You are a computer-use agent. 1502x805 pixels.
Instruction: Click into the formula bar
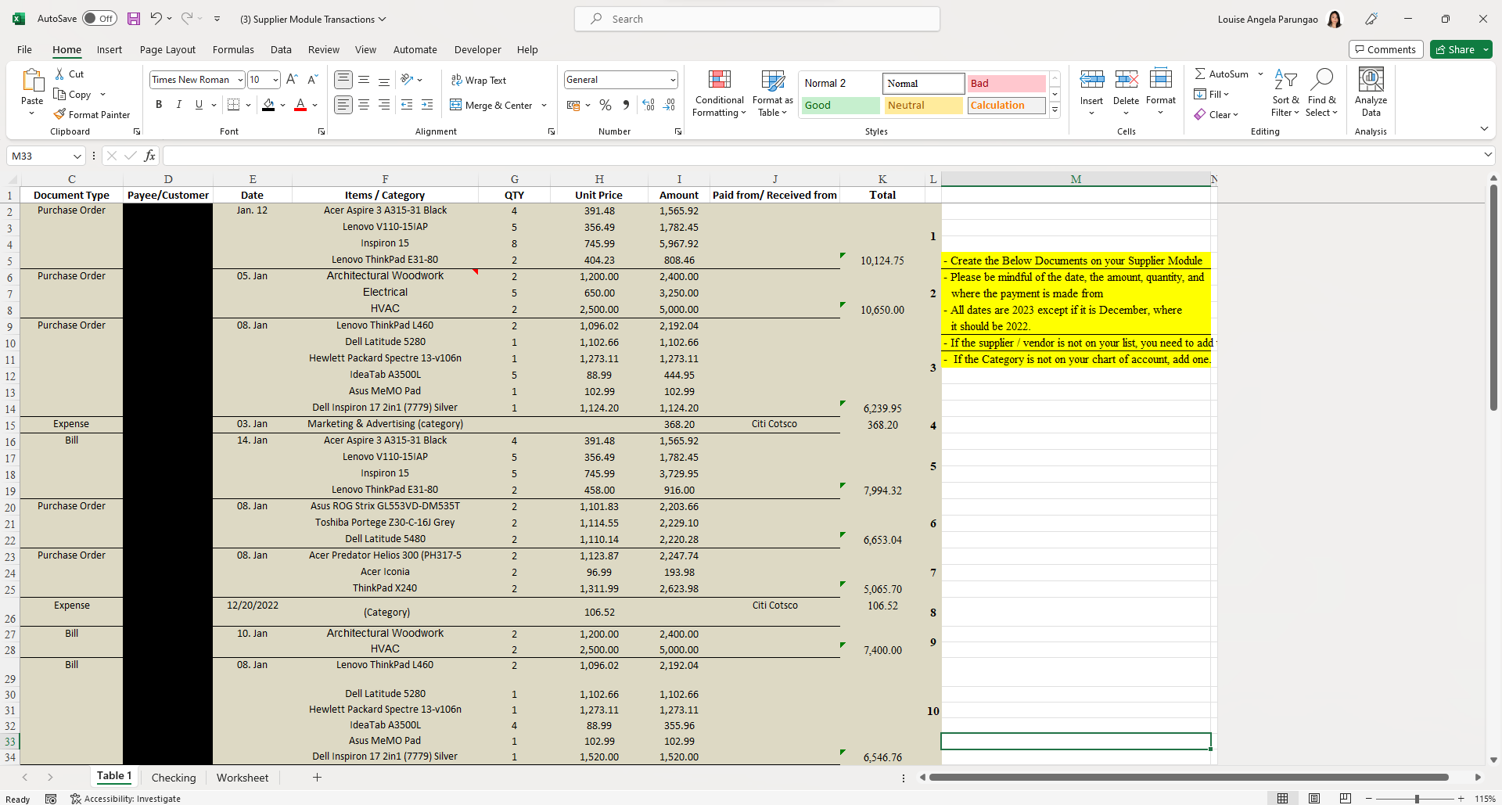coord(821,156)
